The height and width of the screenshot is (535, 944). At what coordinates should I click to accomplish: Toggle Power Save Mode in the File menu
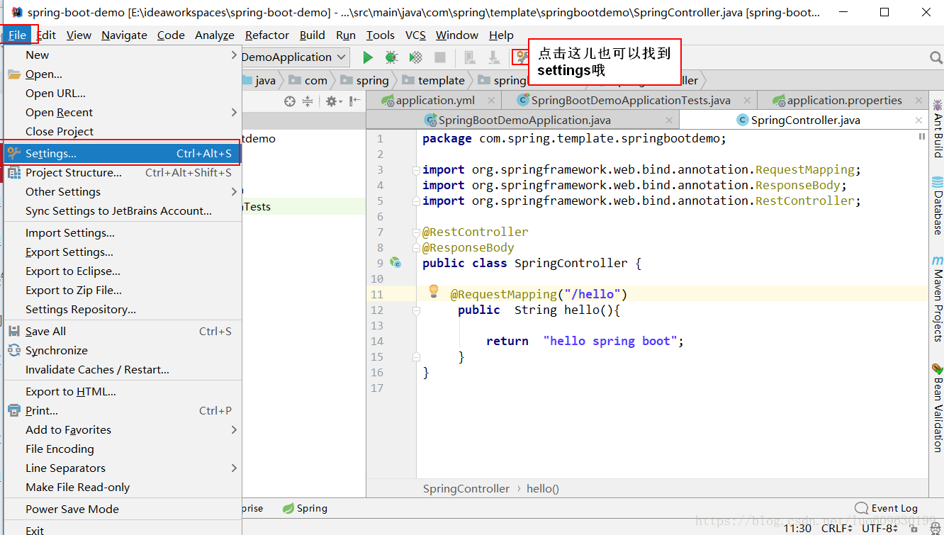click(x=123, y=509)
